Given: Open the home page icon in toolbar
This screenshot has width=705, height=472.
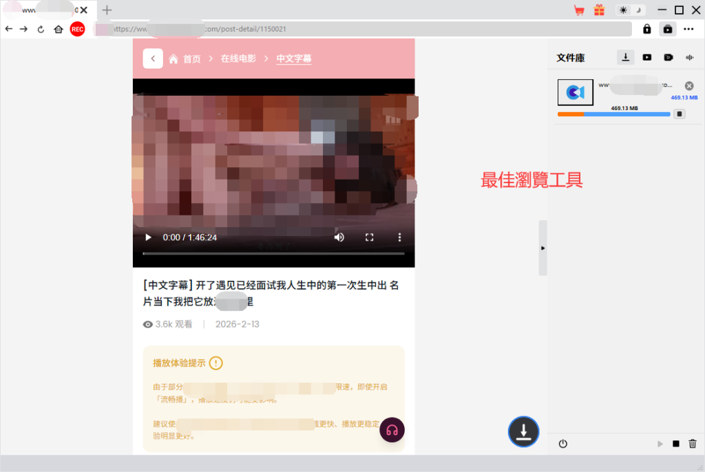Looking at the screenshot, I should pos(59,29).
